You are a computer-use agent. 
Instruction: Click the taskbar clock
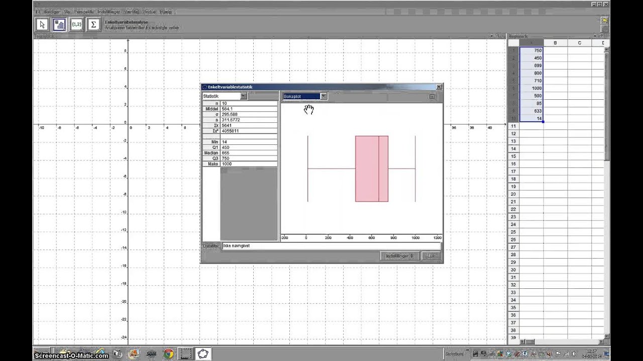point(591,354)
